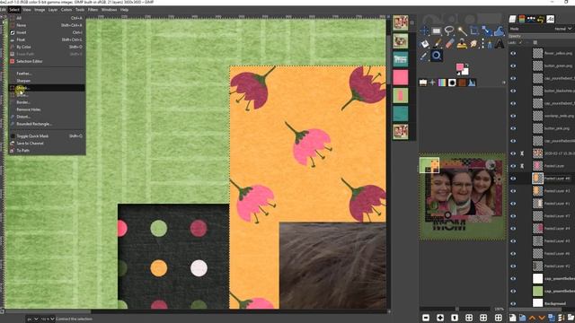Open the toolbox dock tab configuration menu
The height and width of the screenshot is (323, 575).
tap(503, 83)
